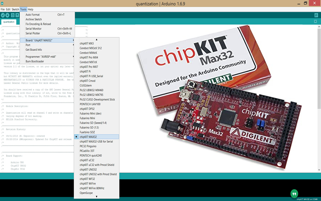The height and width of the screenshot is (201, 321).
Task: Select the Cerebot MX4cK board
Action: [x=96, y=53]
